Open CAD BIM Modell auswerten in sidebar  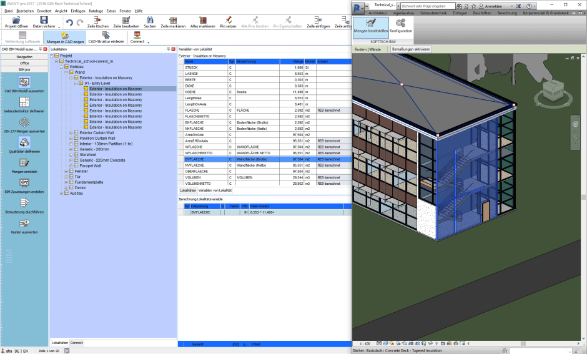tap(24, 84)
